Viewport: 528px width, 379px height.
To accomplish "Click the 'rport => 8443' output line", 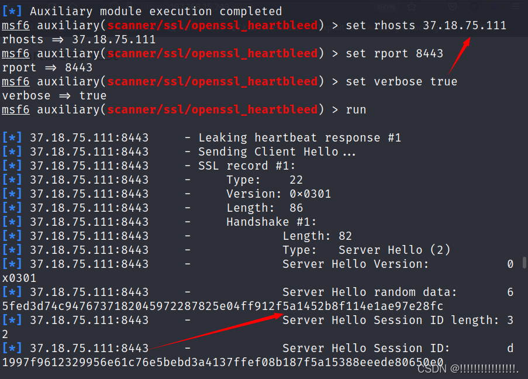I will pos(47,68).
